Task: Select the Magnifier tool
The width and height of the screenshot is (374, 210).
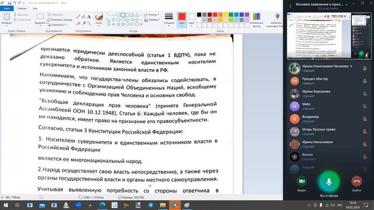Action: (89, 23)
